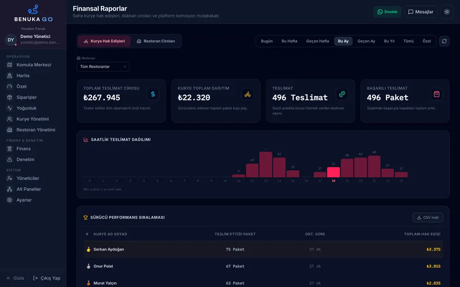
Task: Open Alt Paneller network icon
Action: [10, 189]
